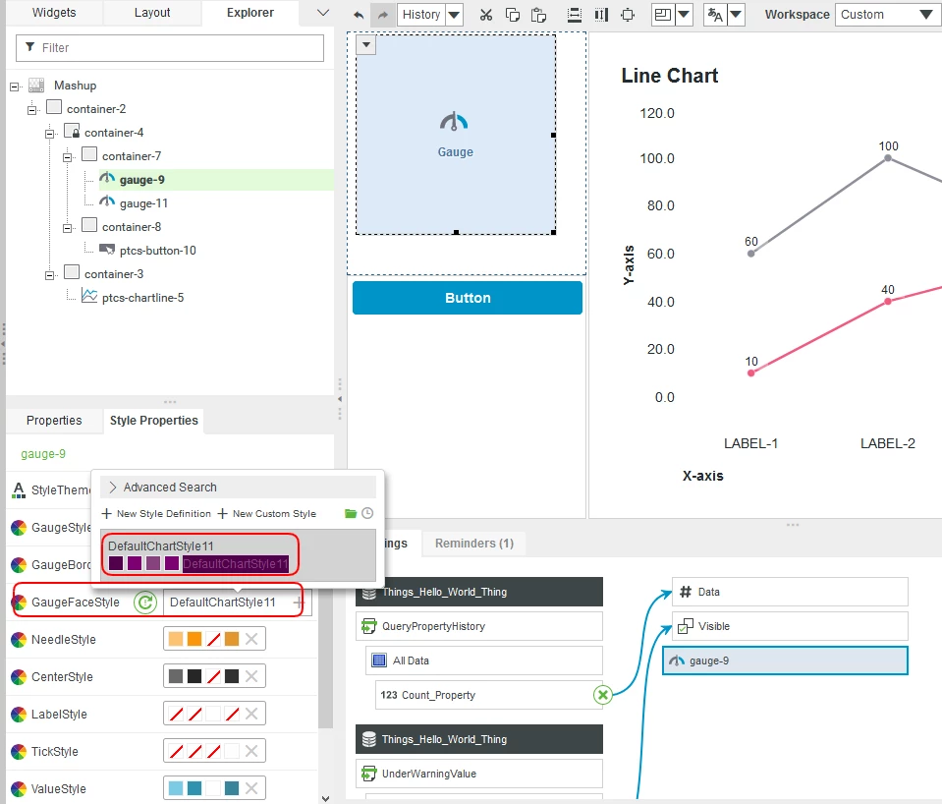Screen dimensions: 942x804
Task: Select gauge-9 in bindings panel
Action: coord(785,660)
